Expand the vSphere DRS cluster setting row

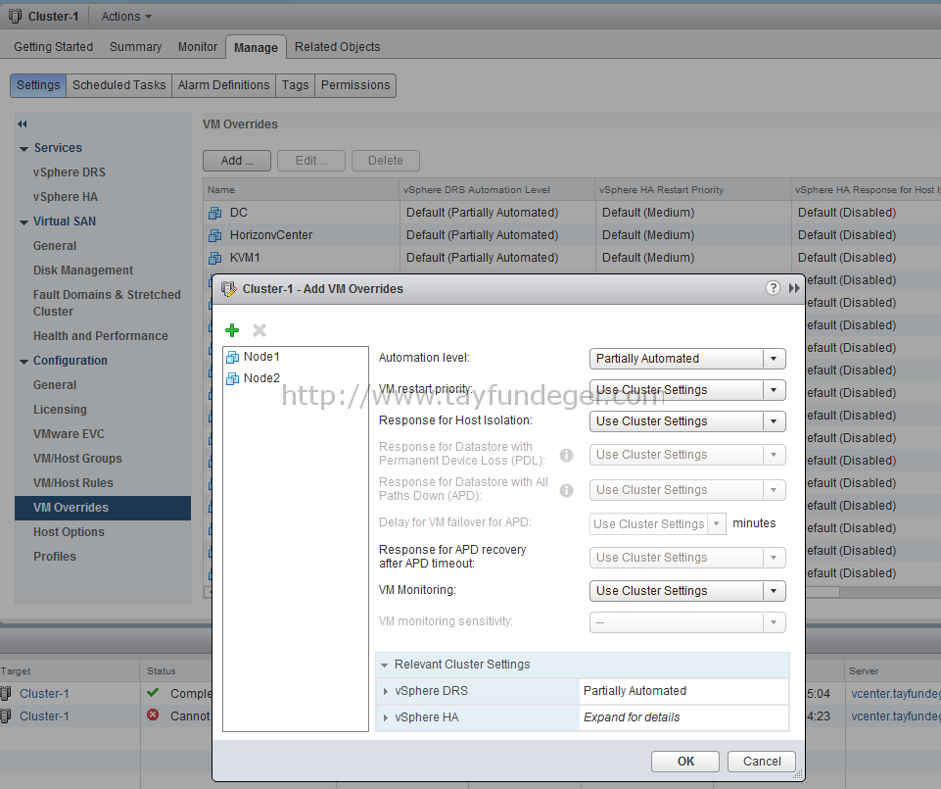[x=385, y=692]
